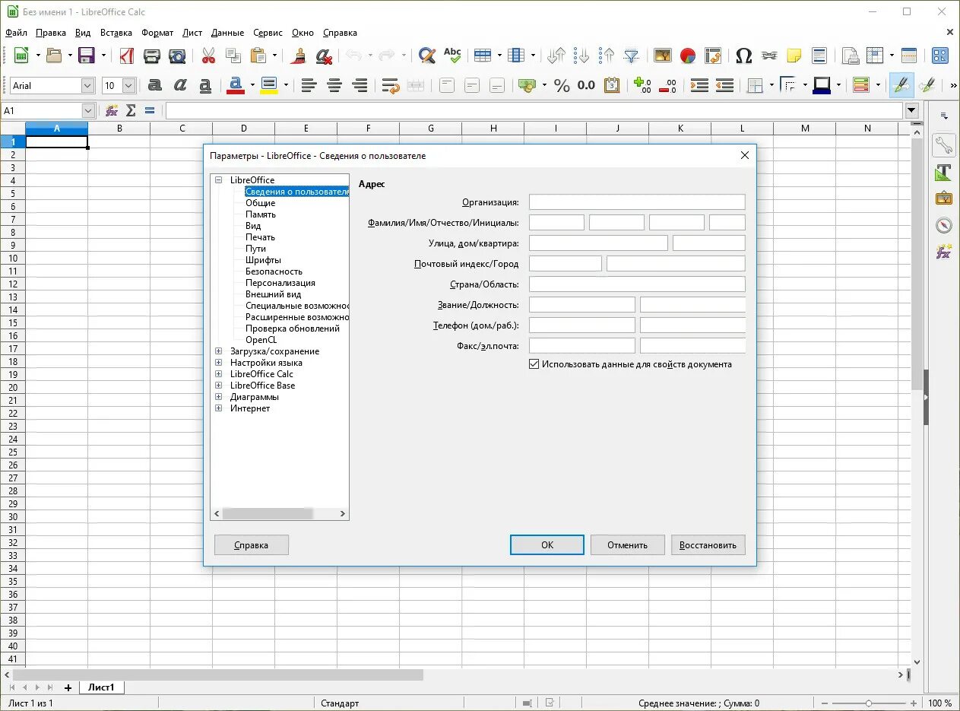Open the Данные menu

(x=227, y=33)
